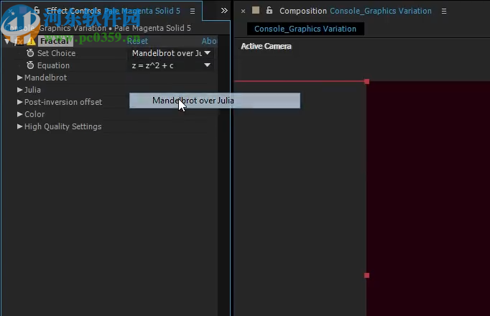Viewport: 490px width, 316px height.
Task: Expand the Post-inversion offset group
Action: (x=19, y=102)
